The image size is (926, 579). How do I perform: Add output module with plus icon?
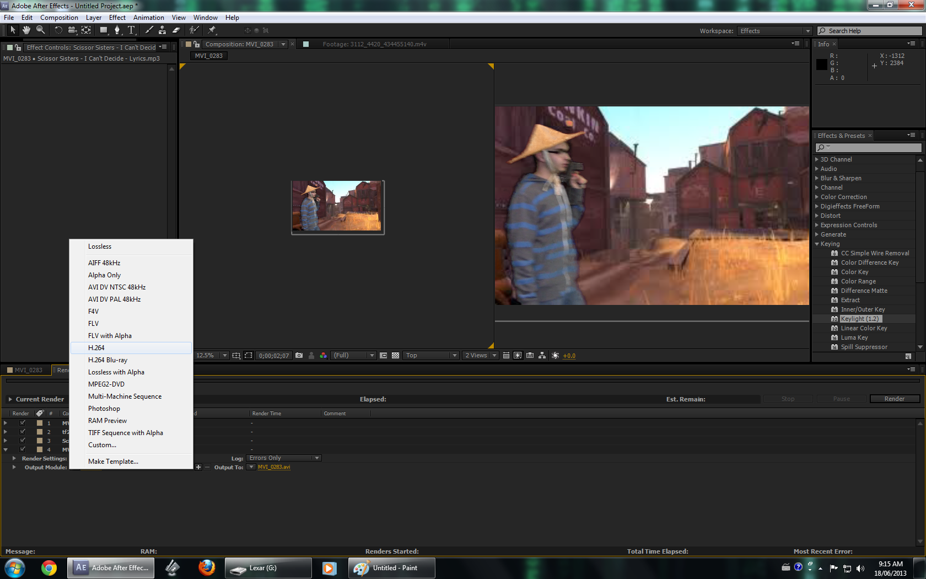coord(198,467)
